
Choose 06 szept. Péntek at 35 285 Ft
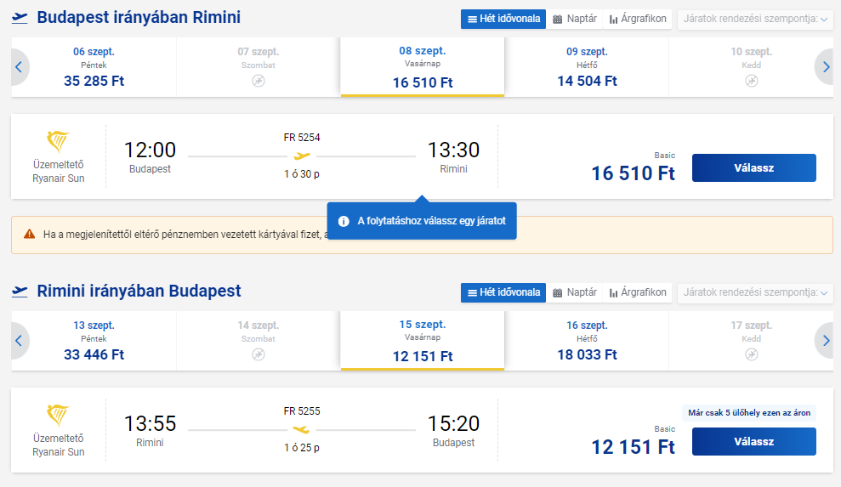click(94, 67)
